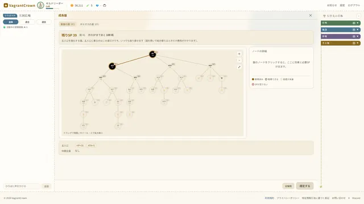Close the growth board with X

coord(311,15)
